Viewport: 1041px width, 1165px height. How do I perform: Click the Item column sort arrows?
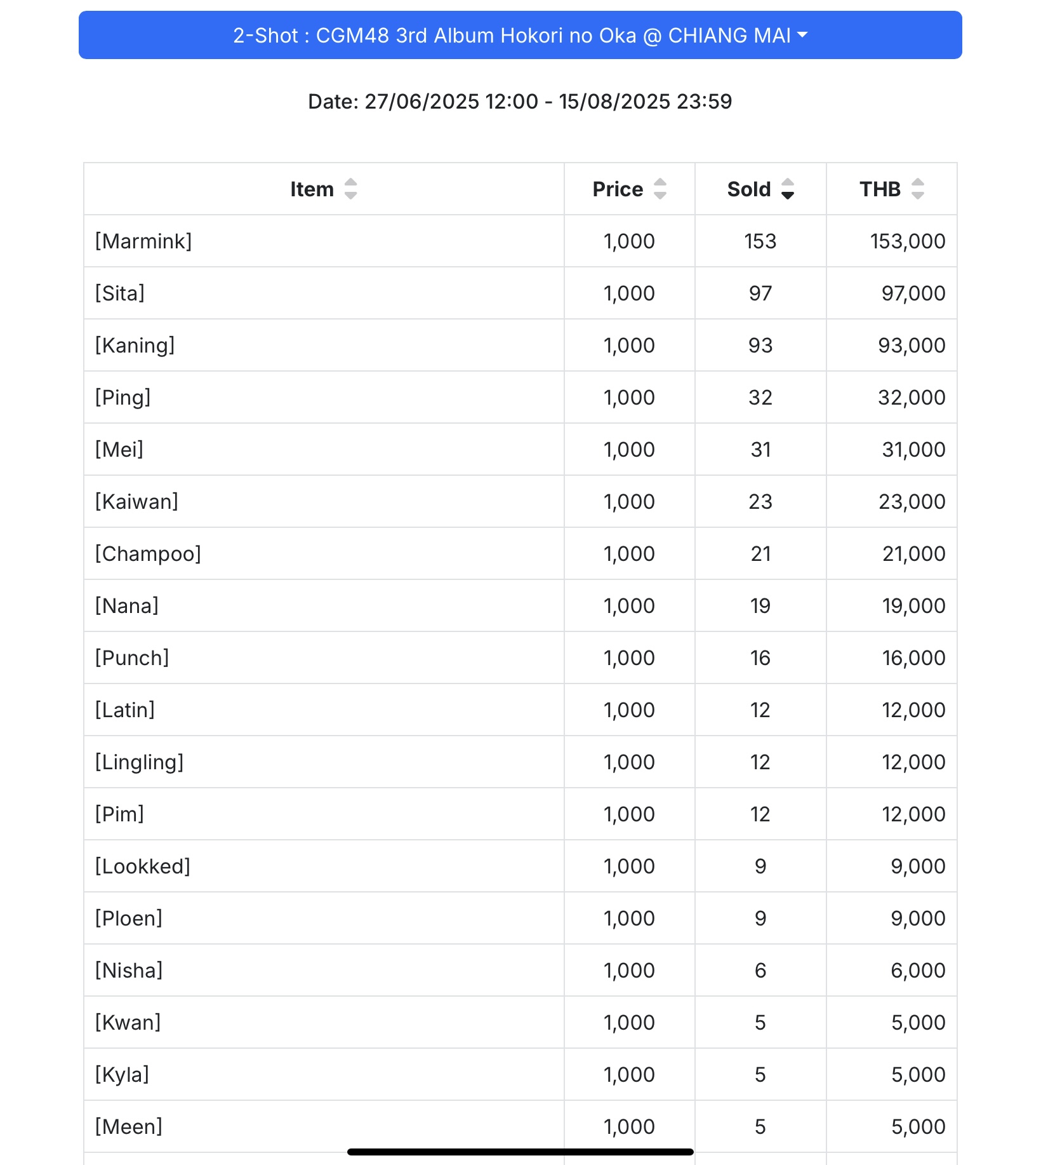(350, 189)
